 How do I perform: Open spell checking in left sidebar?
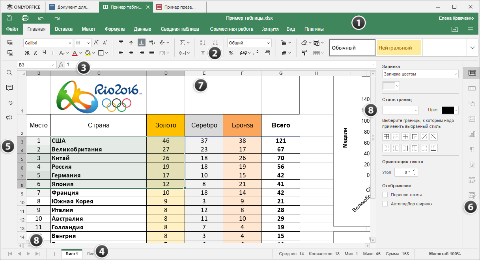click(9, 103)
